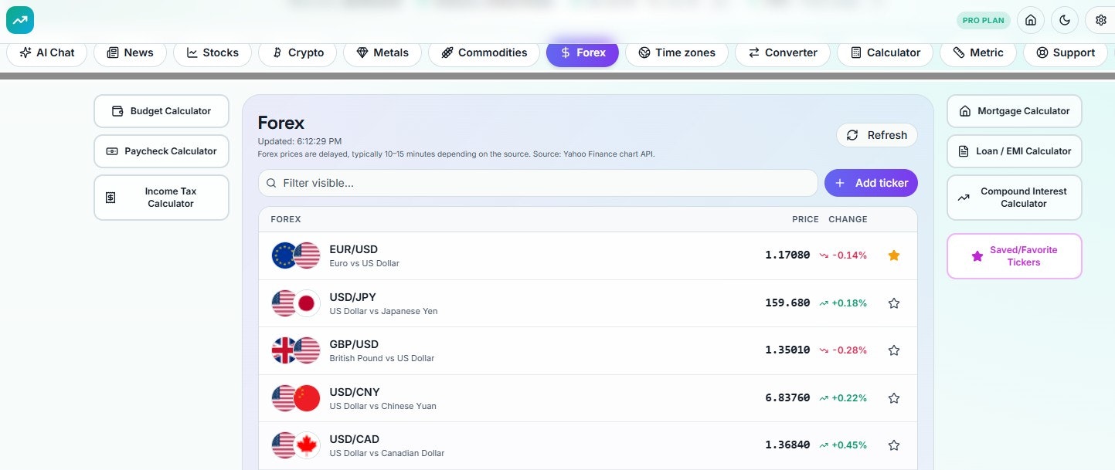Open the currency Converter

pos(782,52)
